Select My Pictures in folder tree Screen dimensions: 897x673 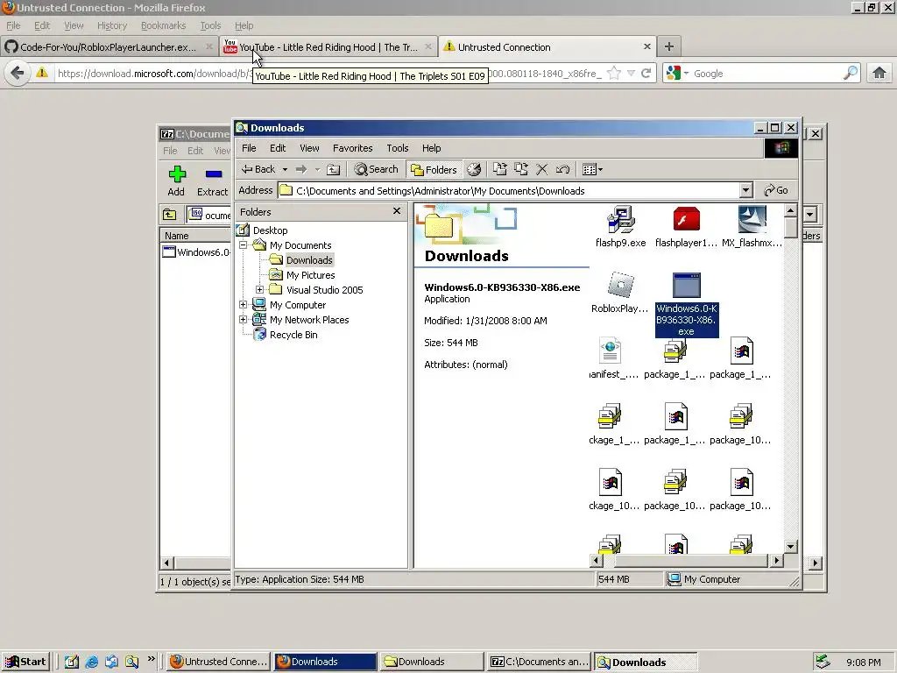(311, 275)
